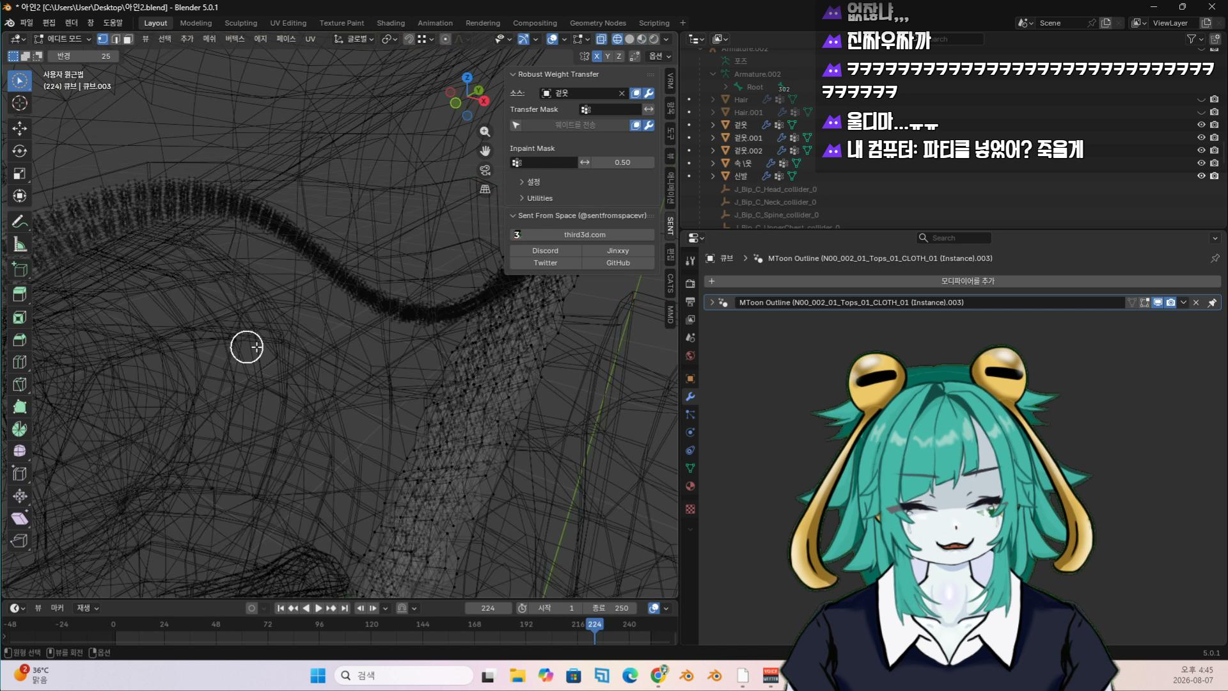The height and width of the screenshot is (691, 1228).
Task: Play the animation in the timeline
Action: click(319, 608)
